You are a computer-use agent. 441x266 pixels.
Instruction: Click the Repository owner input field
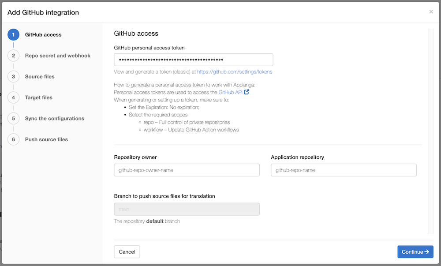coord(187,170)
